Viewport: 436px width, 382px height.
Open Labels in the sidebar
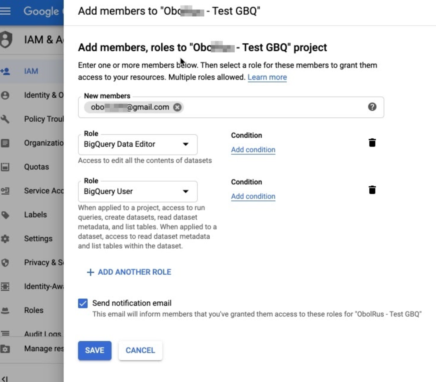[36, 215]
